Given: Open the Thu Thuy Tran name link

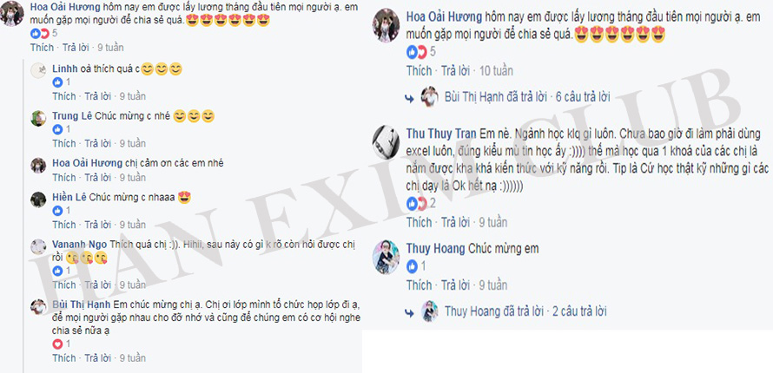Looking at the screenshot, I should click(x=440, y=134).
